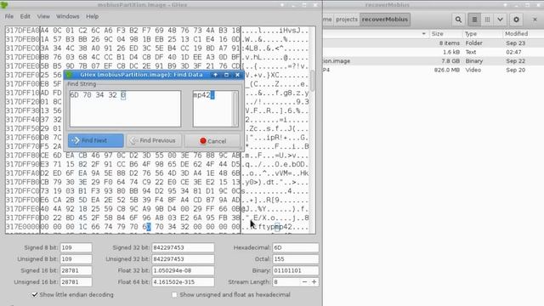Decrease Stream Length with minus button
This screenshot has width=544, height=306.
click(304, 281)
